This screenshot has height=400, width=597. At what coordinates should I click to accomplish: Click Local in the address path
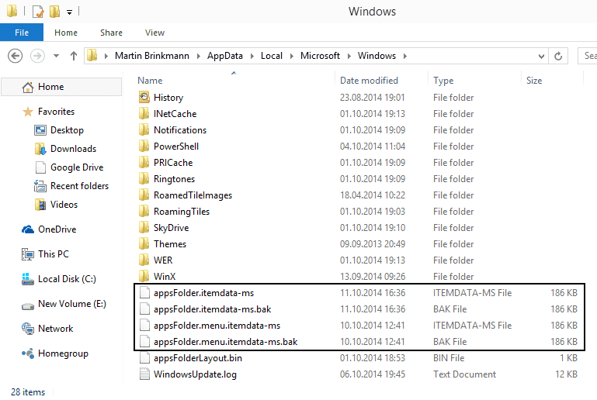(272, 56)
